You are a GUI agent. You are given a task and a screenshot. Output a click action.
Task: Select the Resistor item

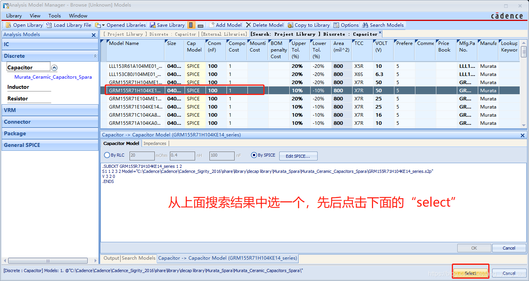tap(17, 98)
